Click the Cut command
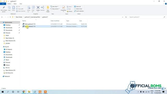This screenshot has height=94, width=167. 18,7
